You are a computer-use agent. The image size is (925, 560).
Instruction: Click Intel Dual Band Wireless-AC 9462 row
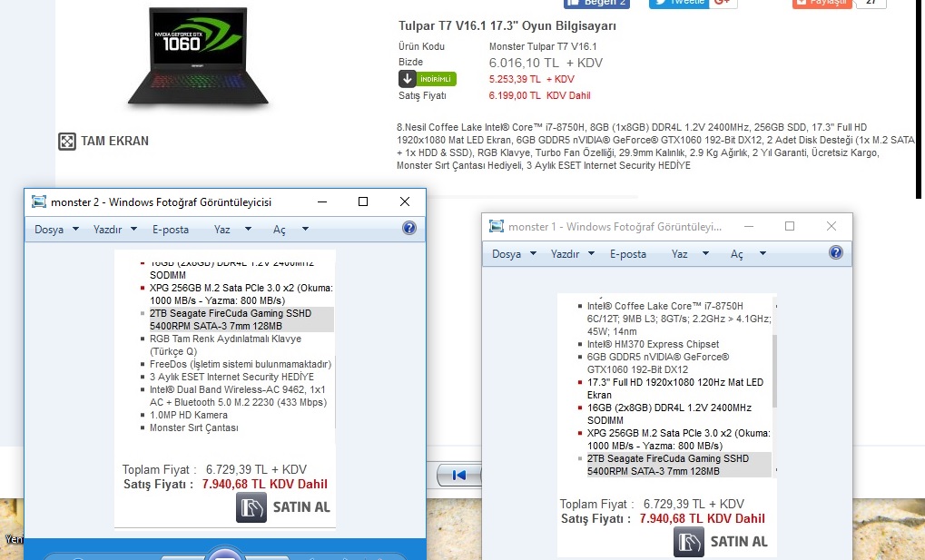(234, 396)
